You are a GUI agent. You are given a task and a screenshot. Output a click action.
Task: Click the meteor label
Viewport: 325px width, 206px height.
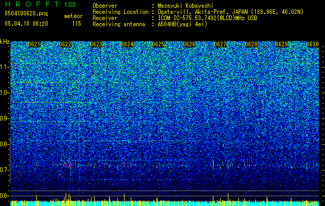73,16
